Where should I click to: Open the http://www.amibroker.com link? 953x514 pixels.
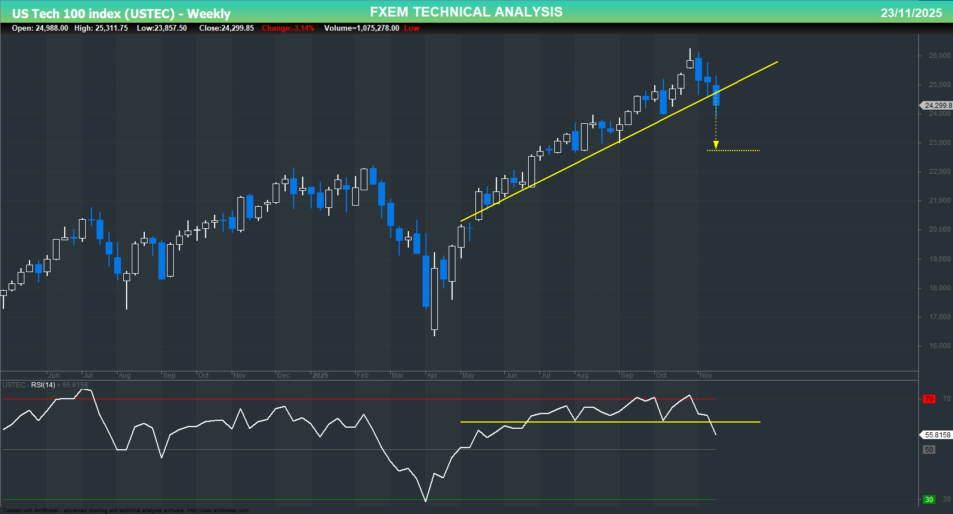[218, 510]
